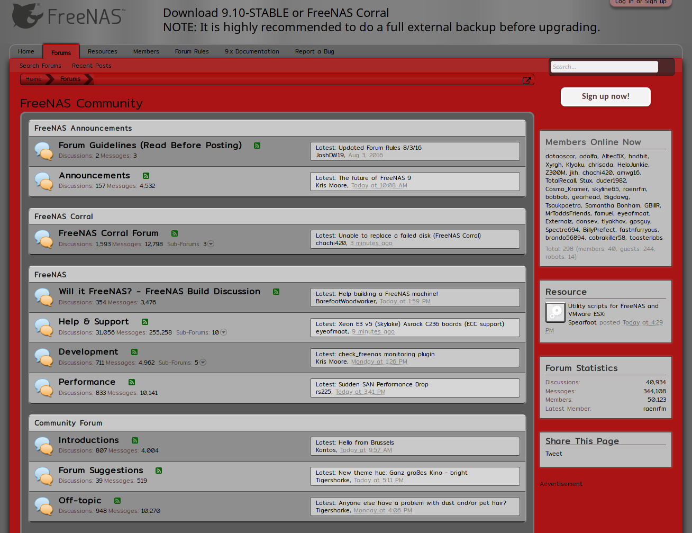
Task: Expand Help & Support sub-forums dropdown
Action: pyautogui.click(x=224, y=332)
